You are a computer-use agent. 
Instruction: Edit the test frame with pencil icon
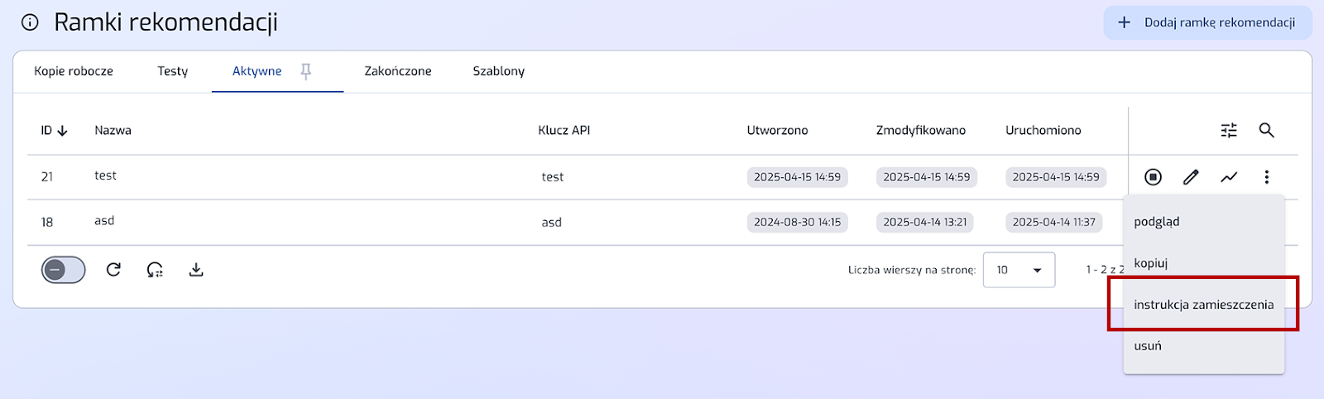pyautogui.click(x=1191, y=176)
